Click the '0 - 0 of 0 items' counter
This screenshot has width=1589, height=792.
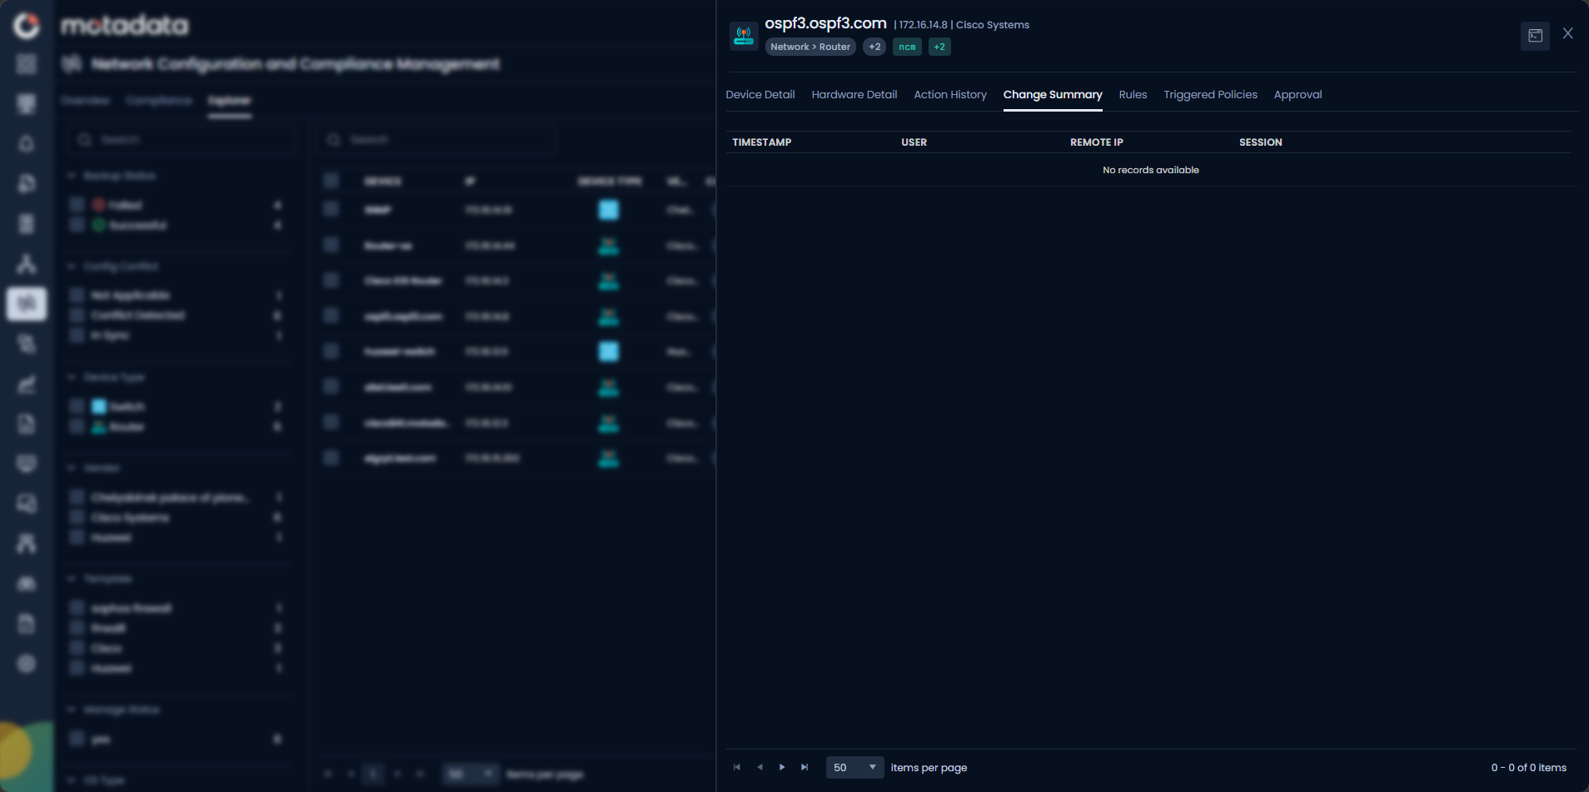tap(1528, 768)
